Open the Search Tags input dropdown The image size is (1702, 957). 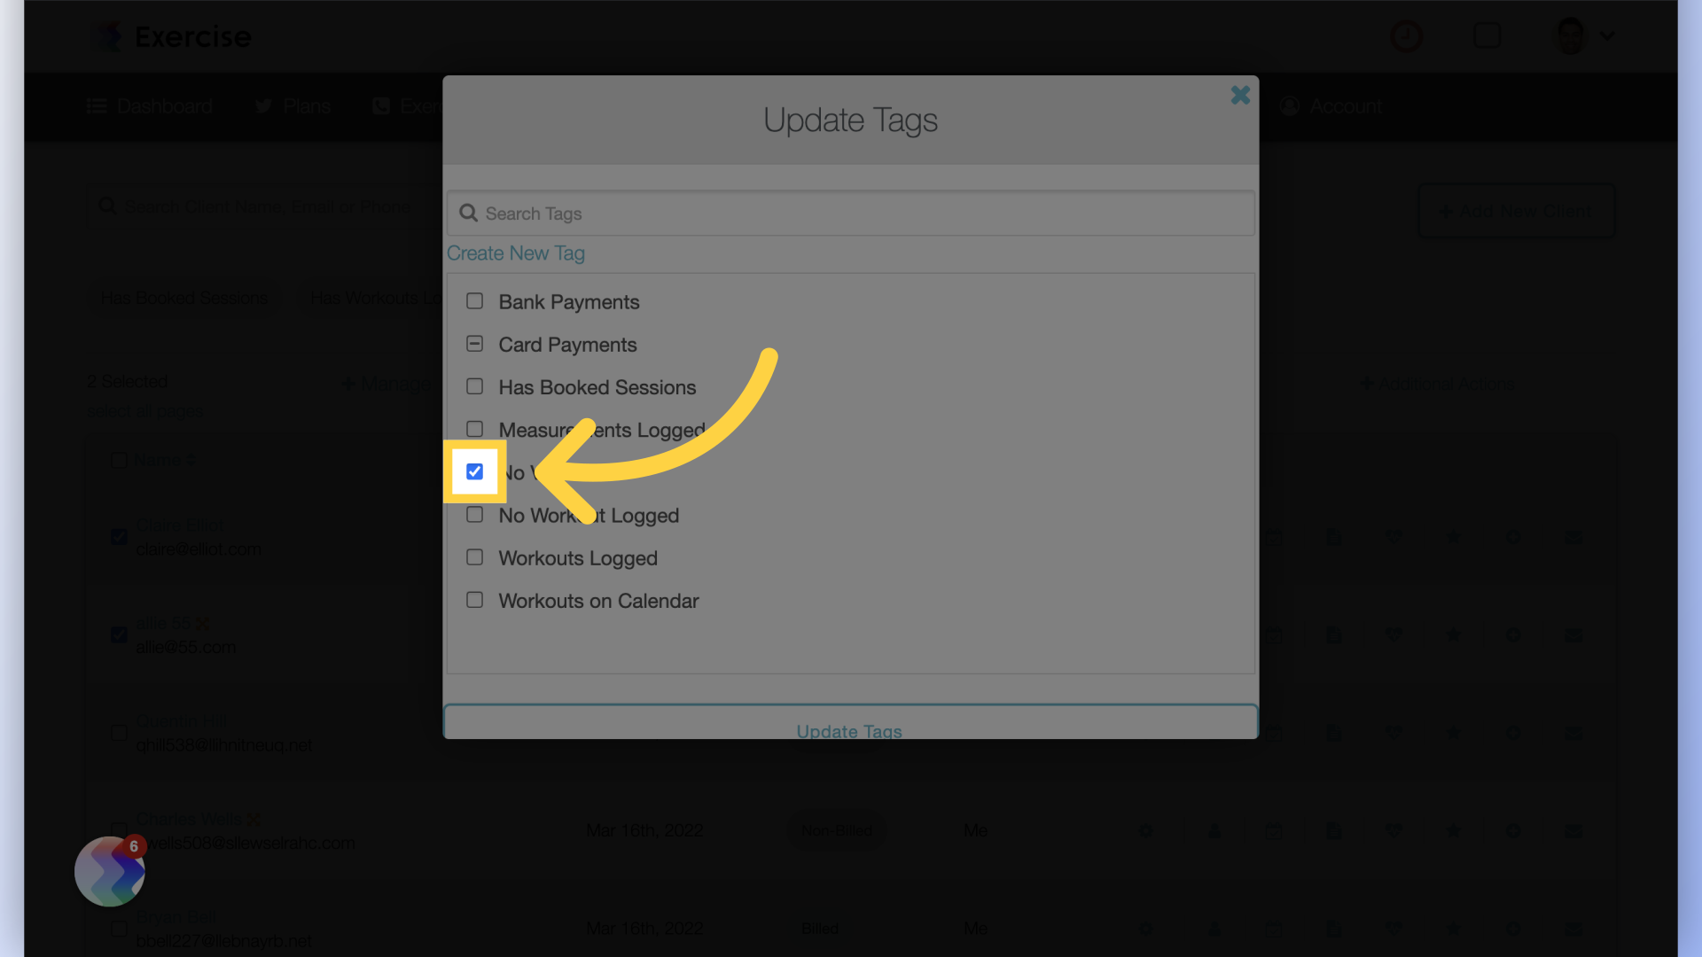tap(851, 212)
